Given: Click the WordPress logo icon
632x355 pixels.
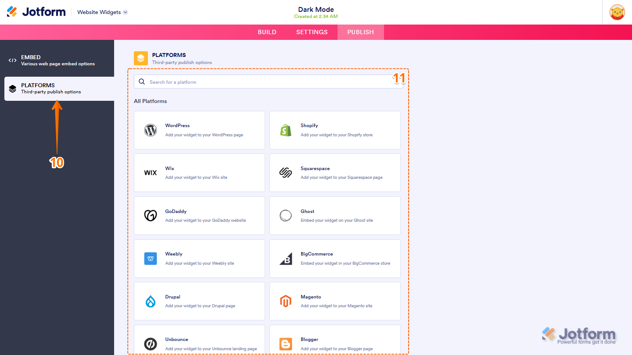Looking at the screenshot, I should click(x=151, y=130).
